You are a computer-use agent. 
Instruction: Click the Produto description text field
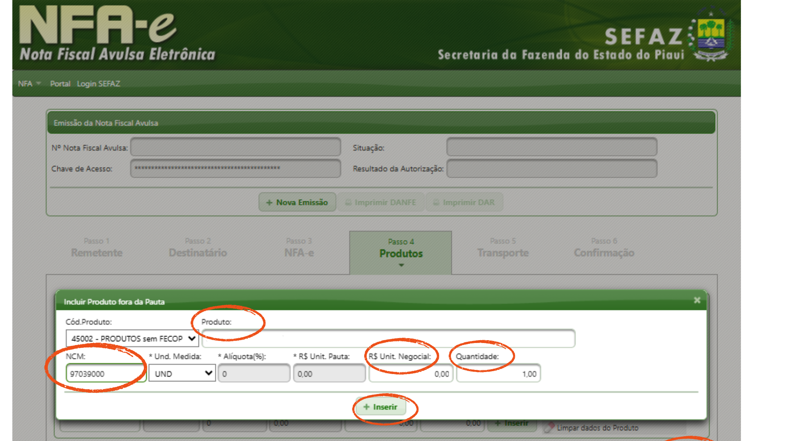tap(388, 339)
